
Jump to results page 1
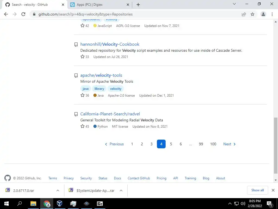point(132,144)
